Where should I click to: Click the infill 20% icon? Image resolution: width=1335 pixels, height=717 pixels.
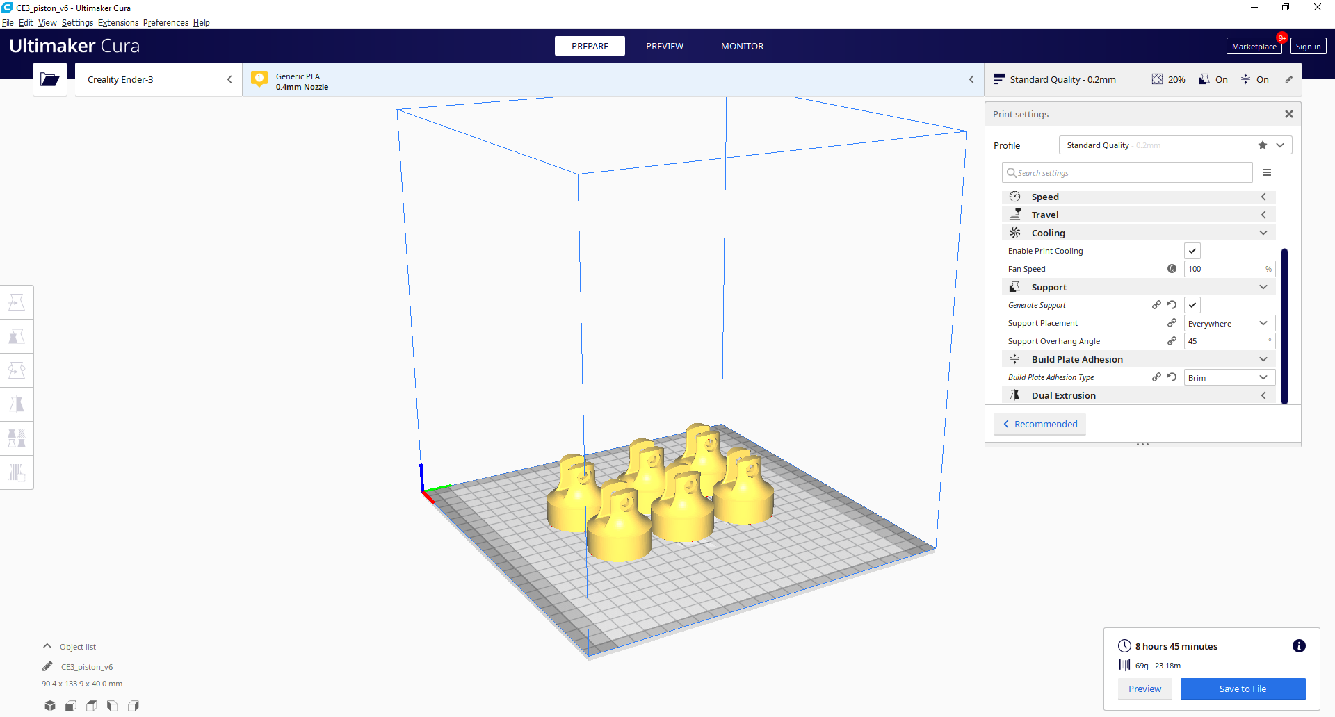(x=1157, y=79)
